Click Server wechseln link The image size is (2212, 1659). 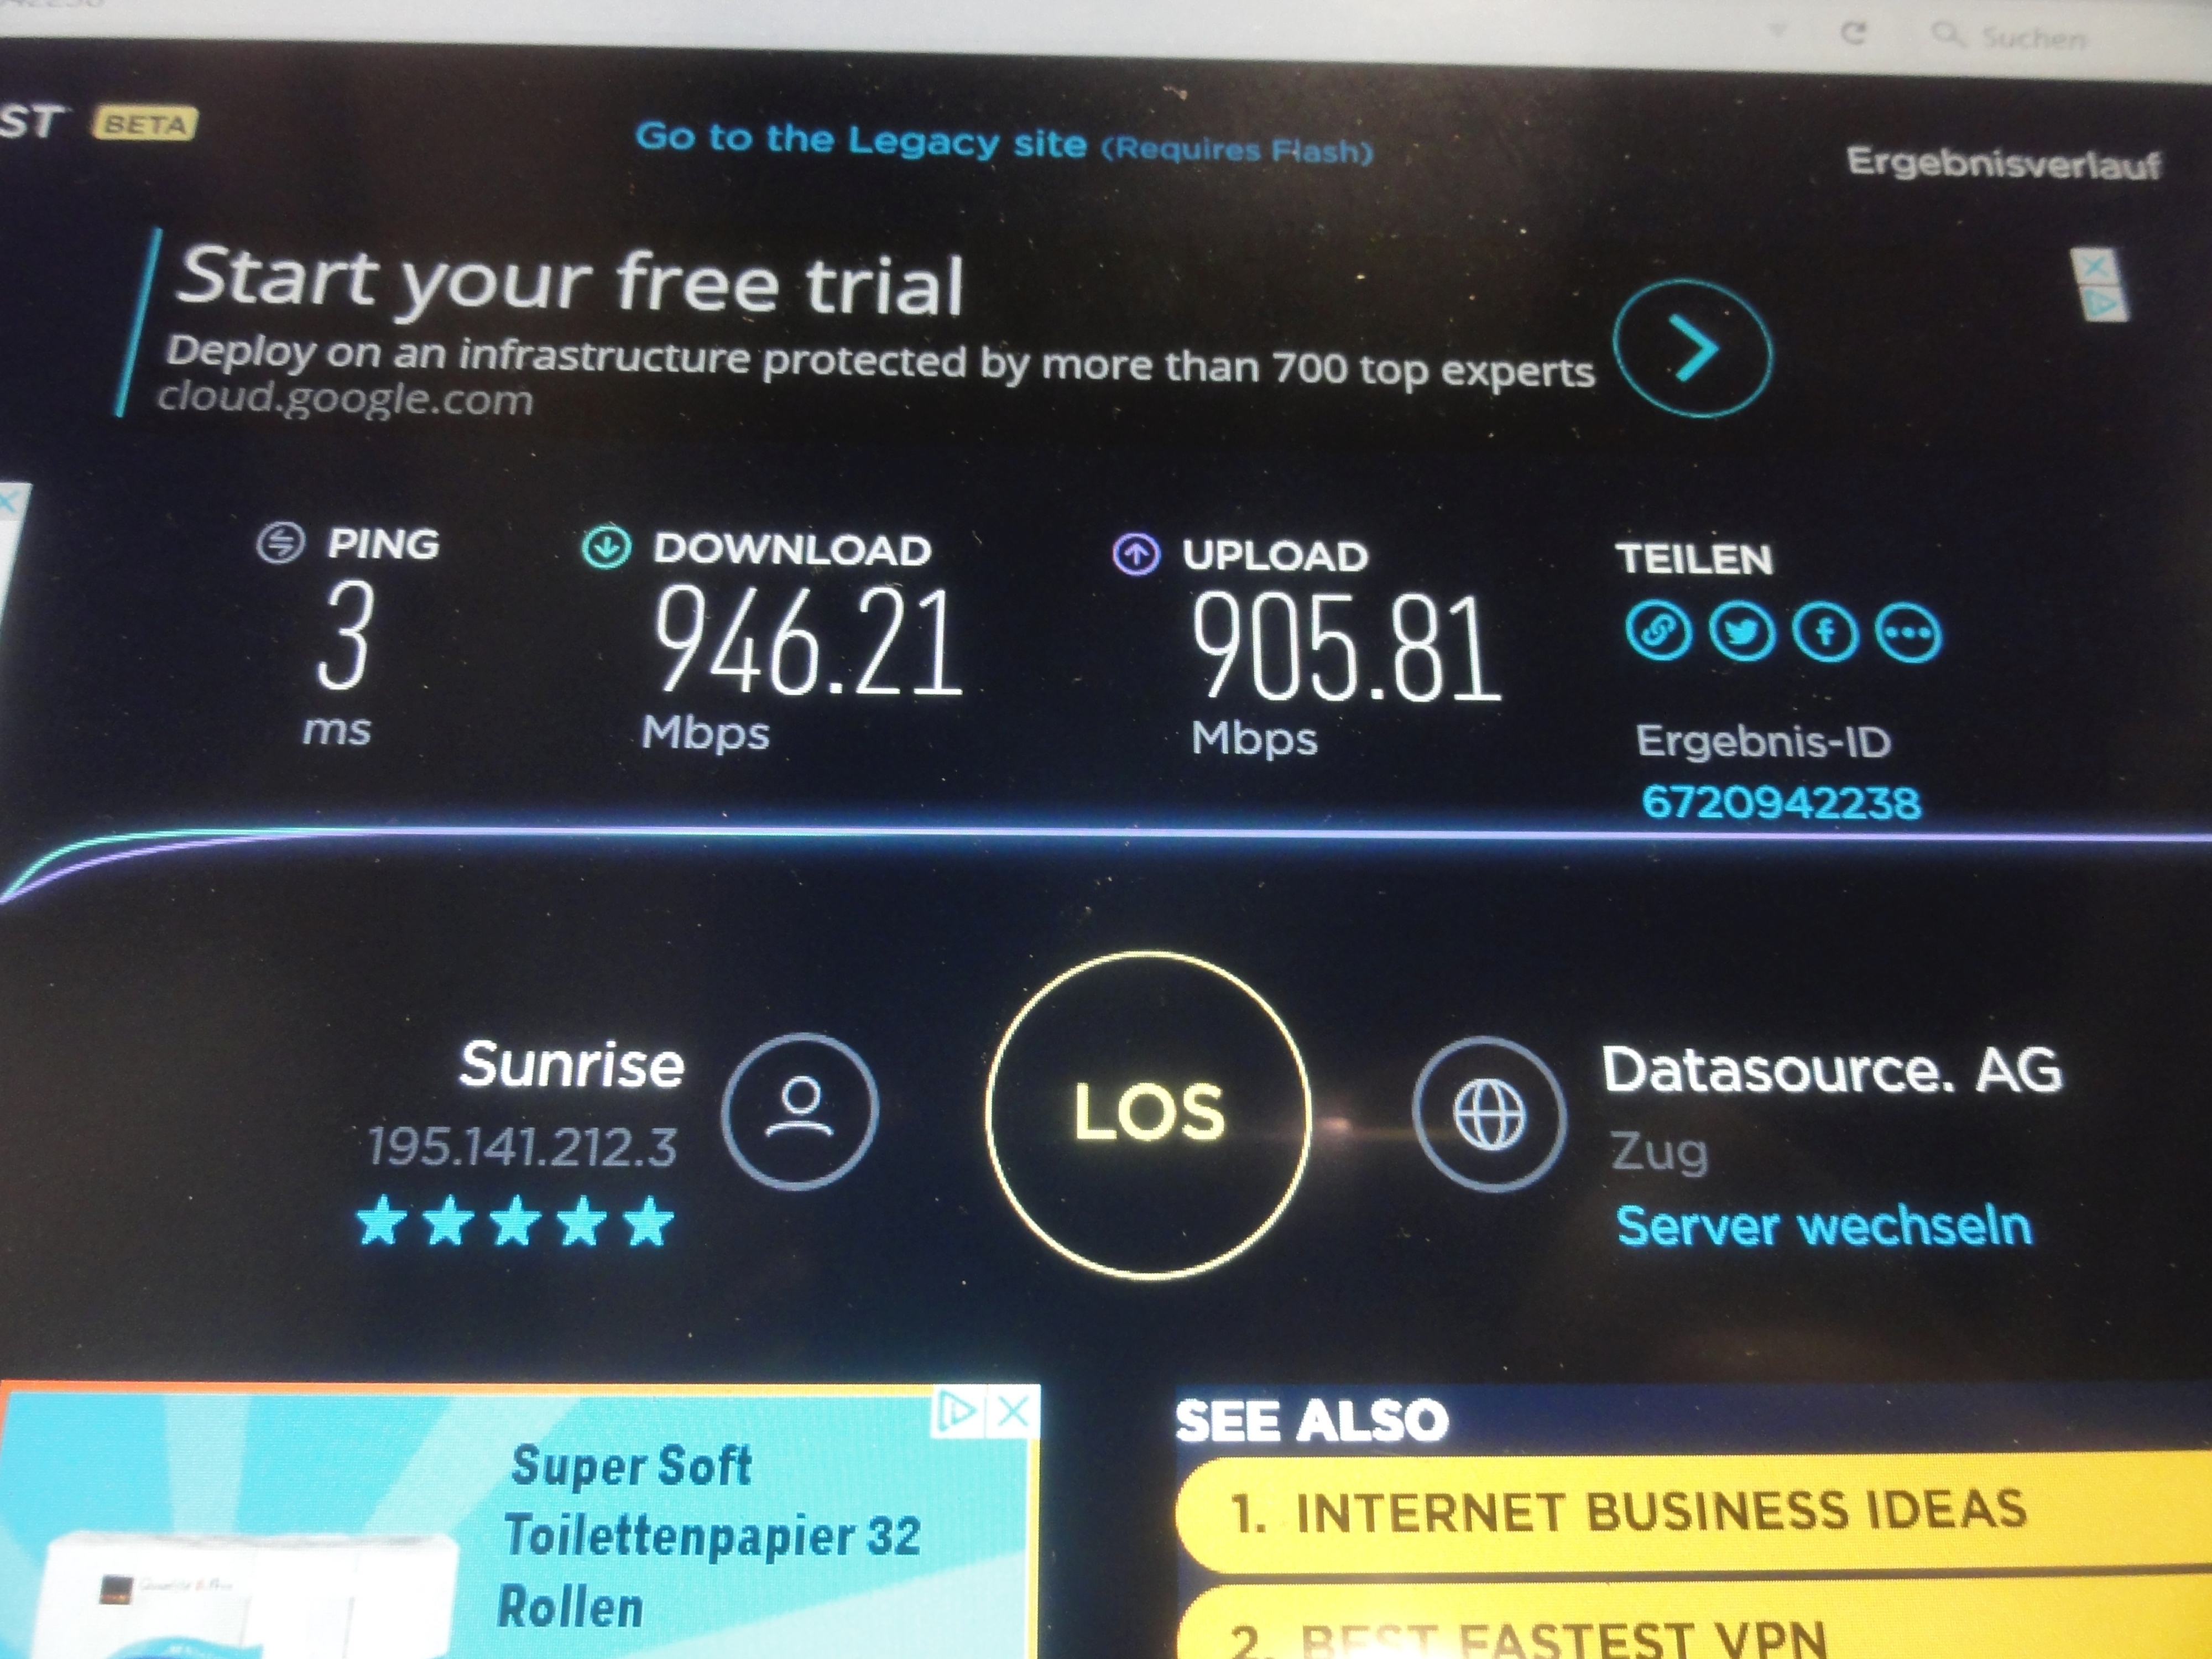click(1824, 1226)
